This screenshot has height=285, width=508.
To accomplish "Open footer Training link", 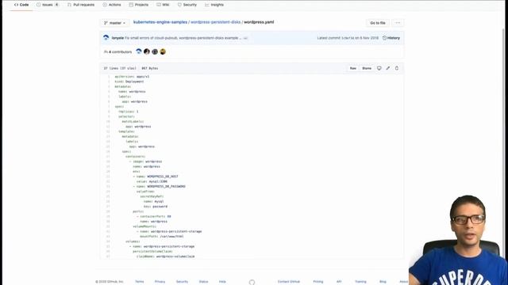I will pos(360,282).
